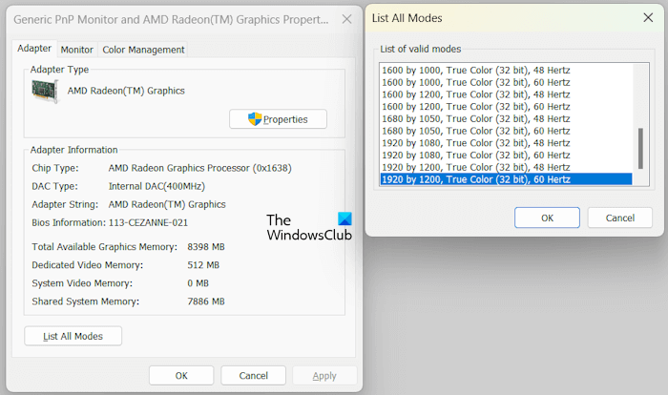Pick 1920 by 1080, 60 Hertz mode

point(475,155)
